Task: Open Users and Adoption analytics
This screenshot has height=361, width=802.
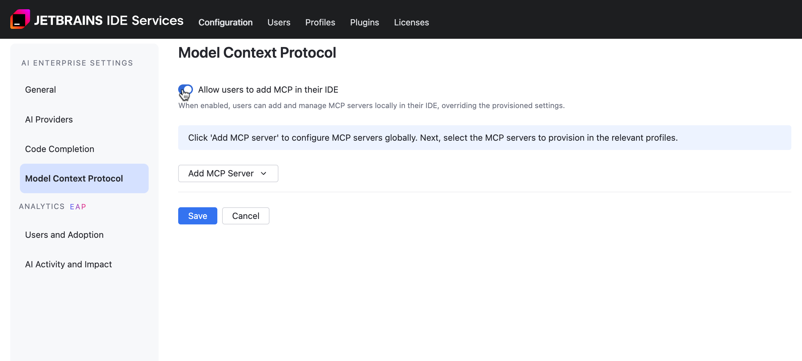Action: pyautogui.click(x=64, y=235)
